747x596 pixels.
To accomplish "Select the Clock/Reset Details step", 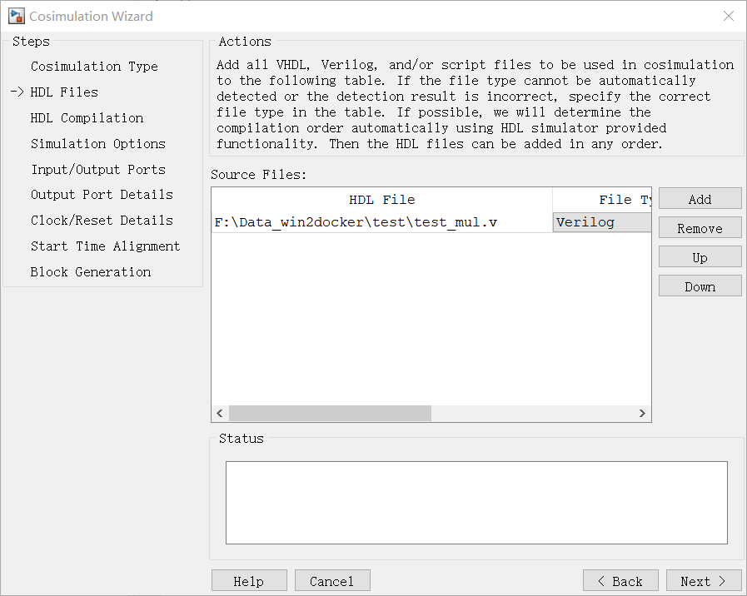I will pyautogui.click(x=102, y=221).
